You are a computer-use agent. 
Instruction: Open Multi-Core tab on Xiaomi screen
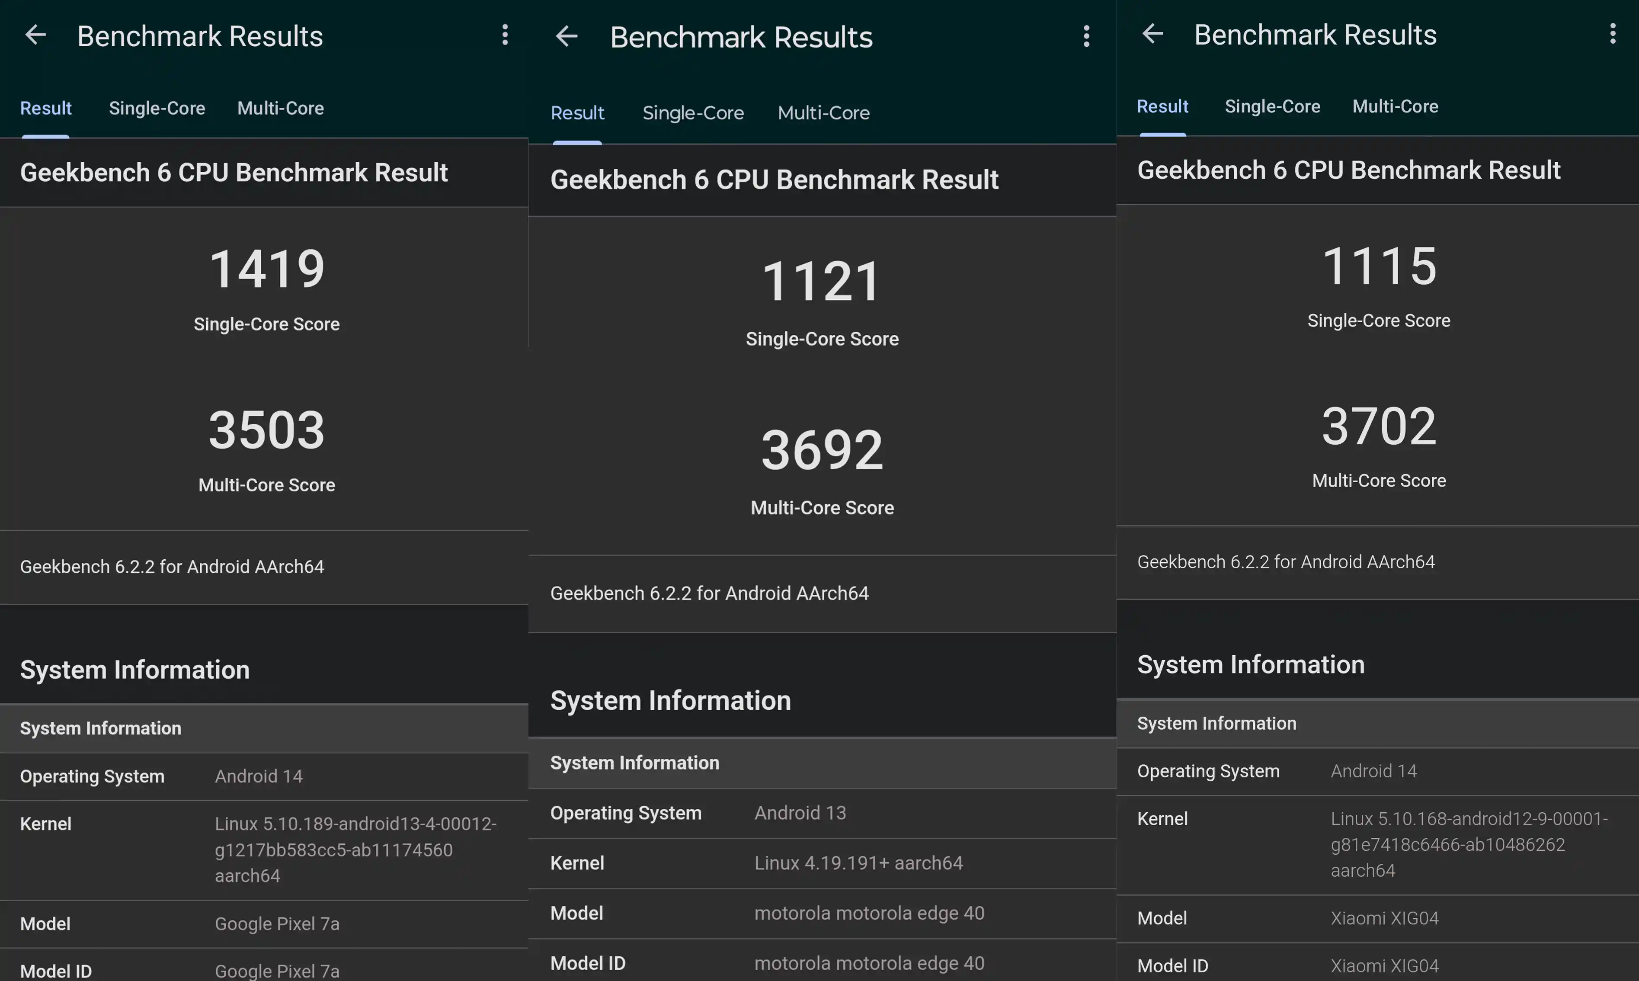(1394, 106)
